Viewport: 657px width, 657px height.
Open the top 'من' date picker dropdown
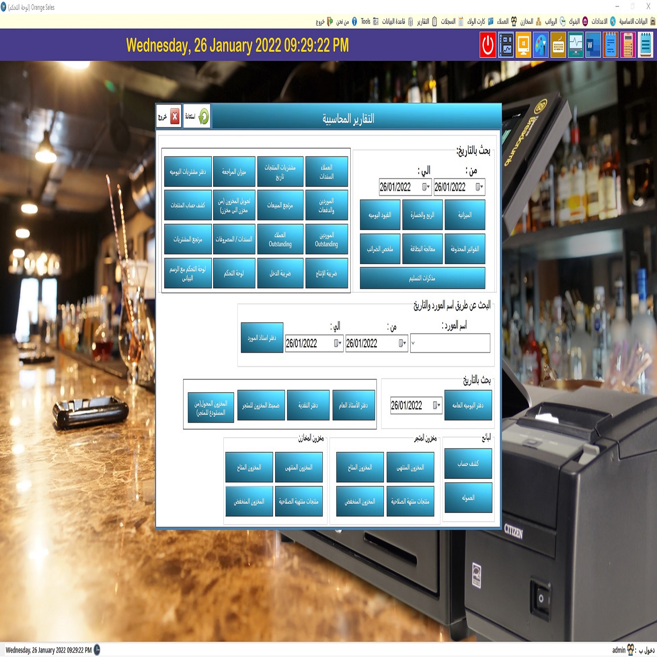479,187
